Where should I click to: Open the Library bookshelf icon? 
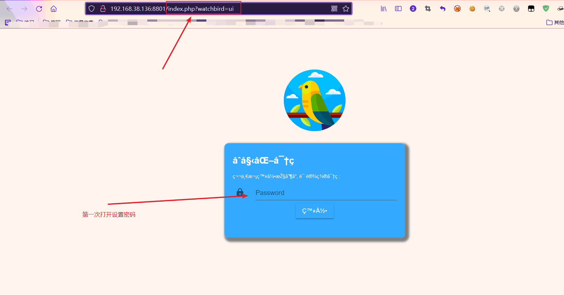[384, 9]
